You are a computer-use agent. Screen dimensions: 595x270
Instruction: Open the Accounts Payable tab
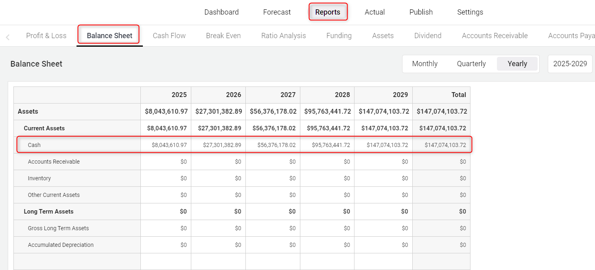[571, 36]
